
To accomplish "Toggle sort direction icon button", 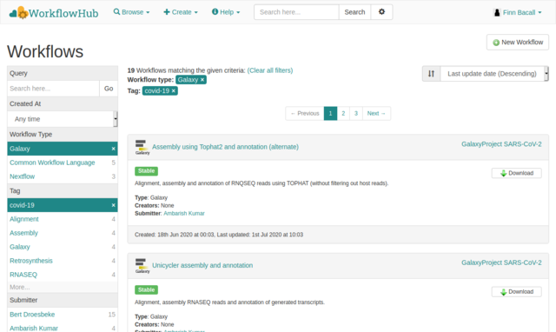I will click(x=431, y=73).
